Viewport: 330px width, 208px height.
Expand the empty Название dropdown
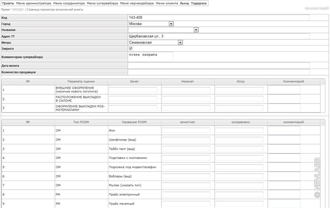click(196, 30)
